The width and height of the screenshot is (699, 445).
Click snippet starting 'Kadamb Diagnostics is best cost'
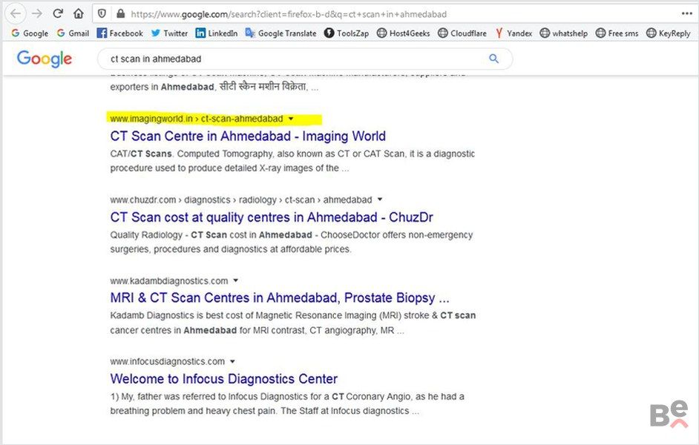tap(293, 323)
